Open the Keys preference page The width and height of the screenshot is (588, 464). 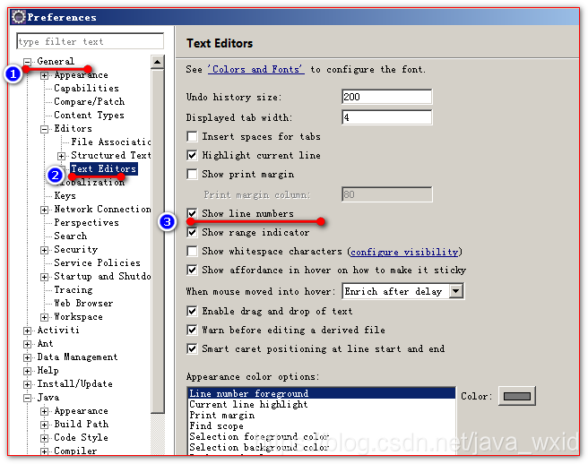[x=65, y=195]
